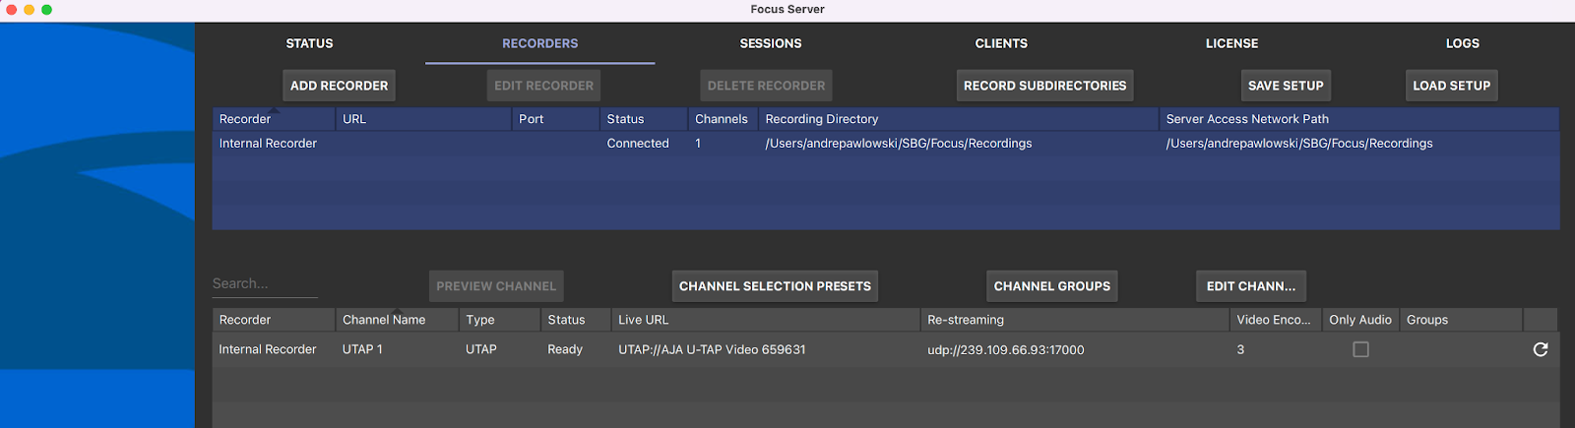
Task: View the Logs tab
Action: (1462, 43)
